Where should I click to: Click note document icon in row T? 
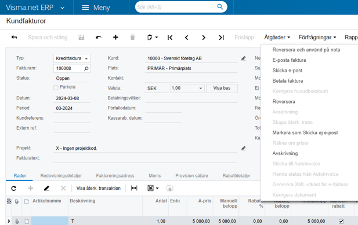[27, 221]
